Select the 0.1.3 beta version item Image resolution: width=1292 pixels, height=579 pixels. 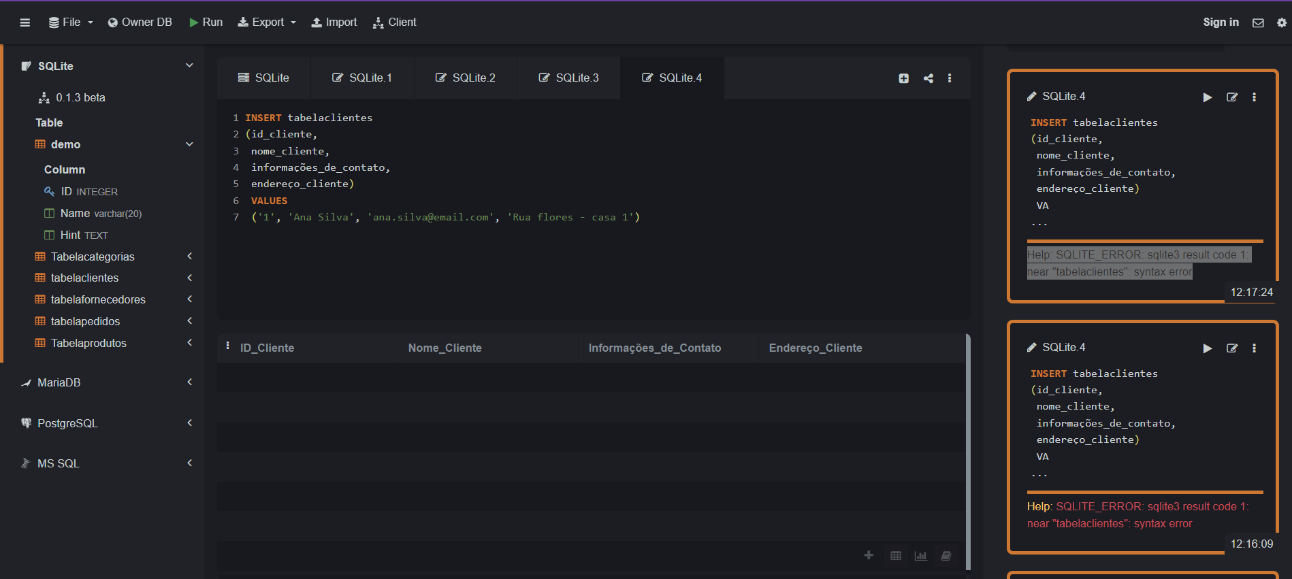[71, 98]
